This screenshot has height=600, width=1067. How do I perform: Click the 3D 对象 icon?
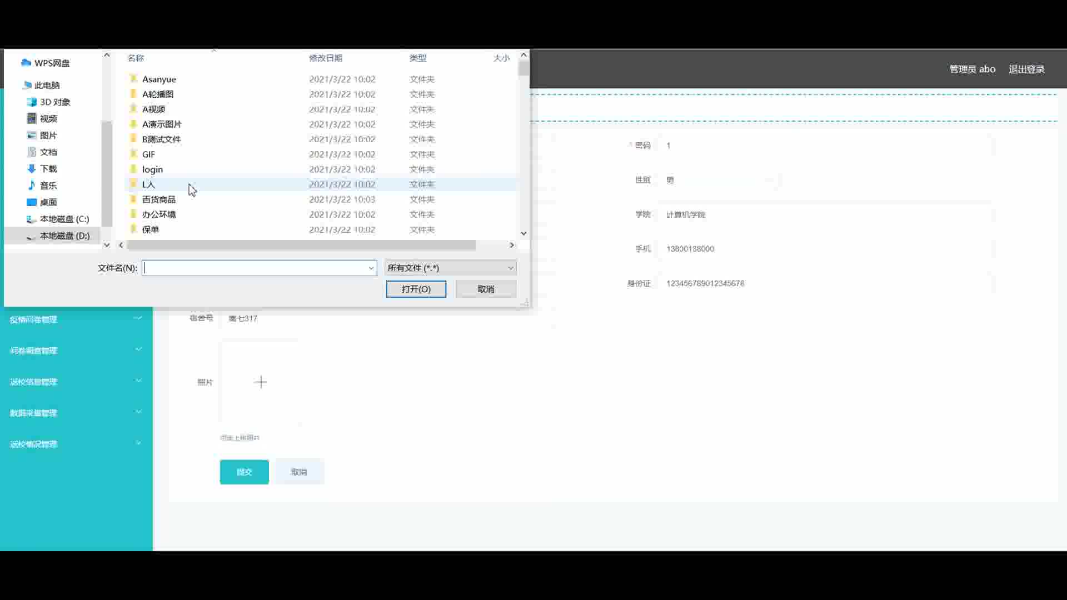tap(32, 102)
